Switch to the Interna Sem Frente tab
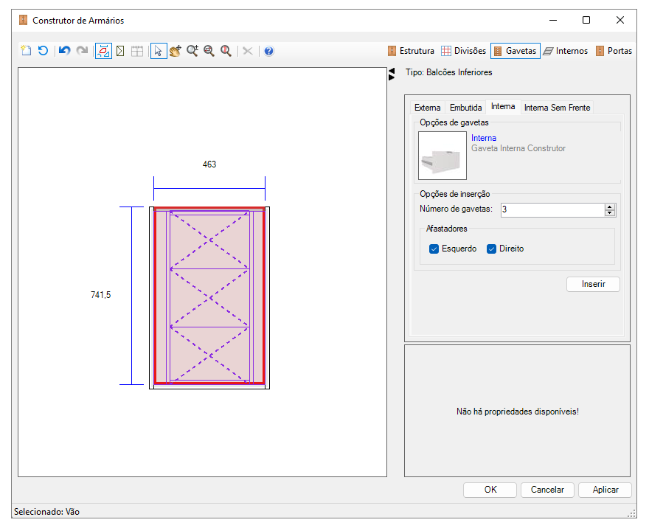 coord(557,108)
